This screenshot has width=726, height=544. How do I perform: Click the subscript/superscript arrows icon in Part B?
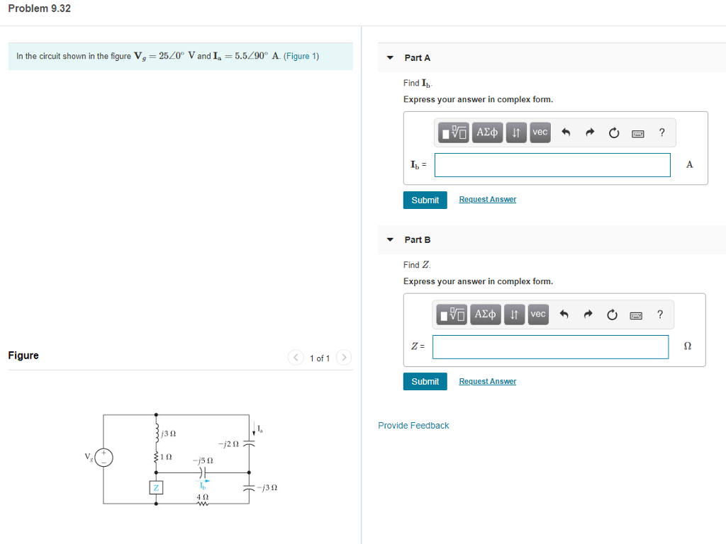(x=513, y=314)
